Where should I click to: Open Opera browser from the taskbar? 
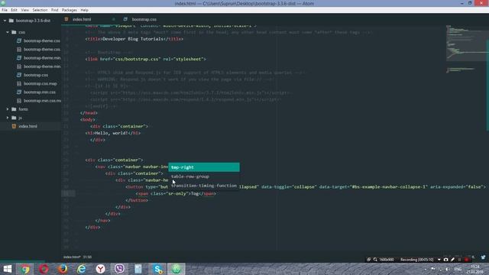pos(44,269)
